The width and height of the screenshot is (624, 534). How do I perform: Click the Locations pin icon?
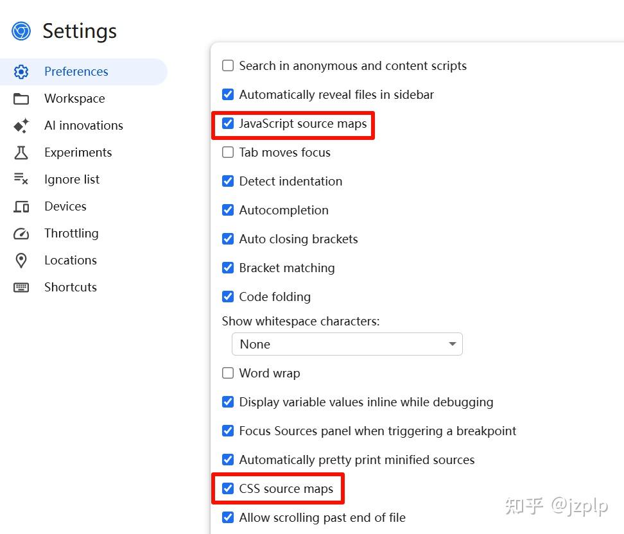[21, 261]
